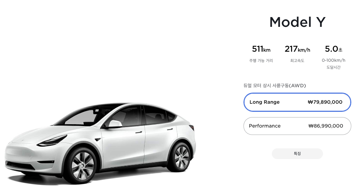Click the ₩86,990,000 Performance price

[x=326, y=126]
